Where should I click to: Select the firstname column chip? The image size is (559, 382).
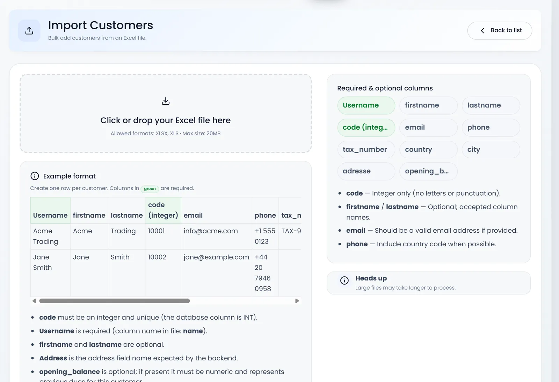tap(428, 105)
